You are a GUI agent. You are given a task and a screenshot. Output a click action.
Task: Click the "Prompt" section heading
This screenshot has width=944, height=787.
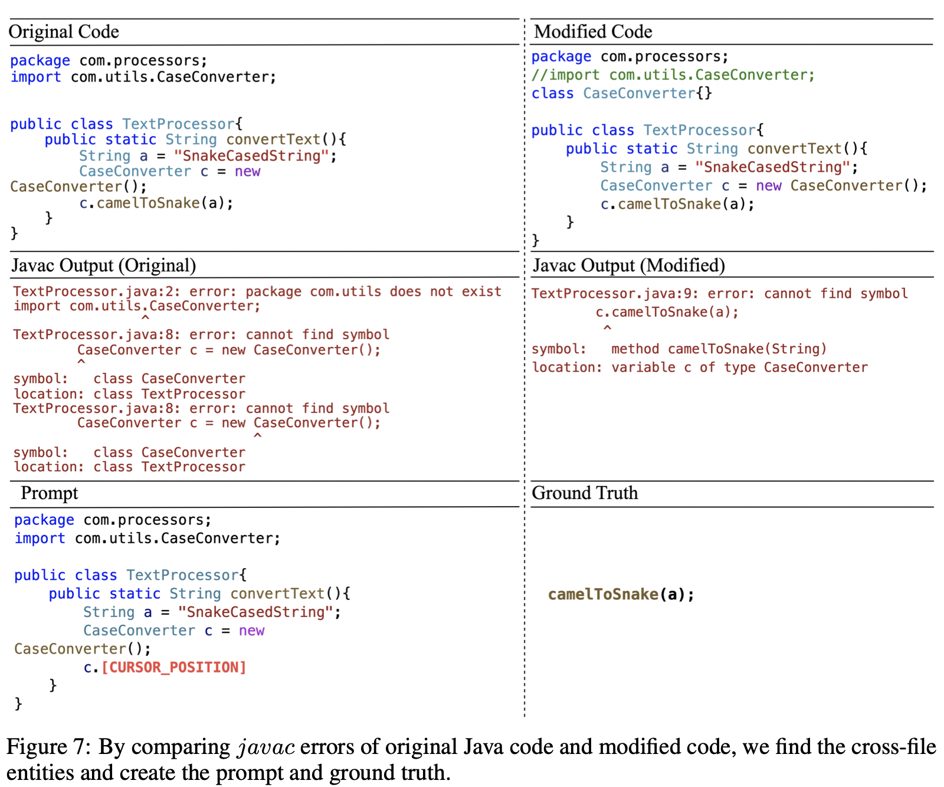[x=50, y=493]
